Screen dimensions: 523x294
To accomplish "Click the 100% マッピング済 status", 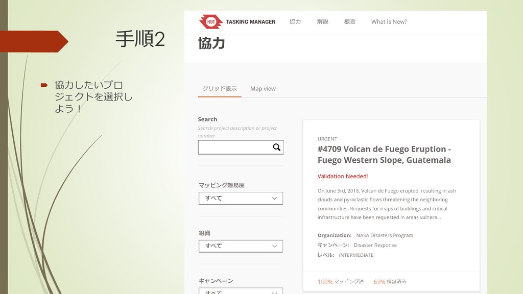I will [x=340, y=282].
